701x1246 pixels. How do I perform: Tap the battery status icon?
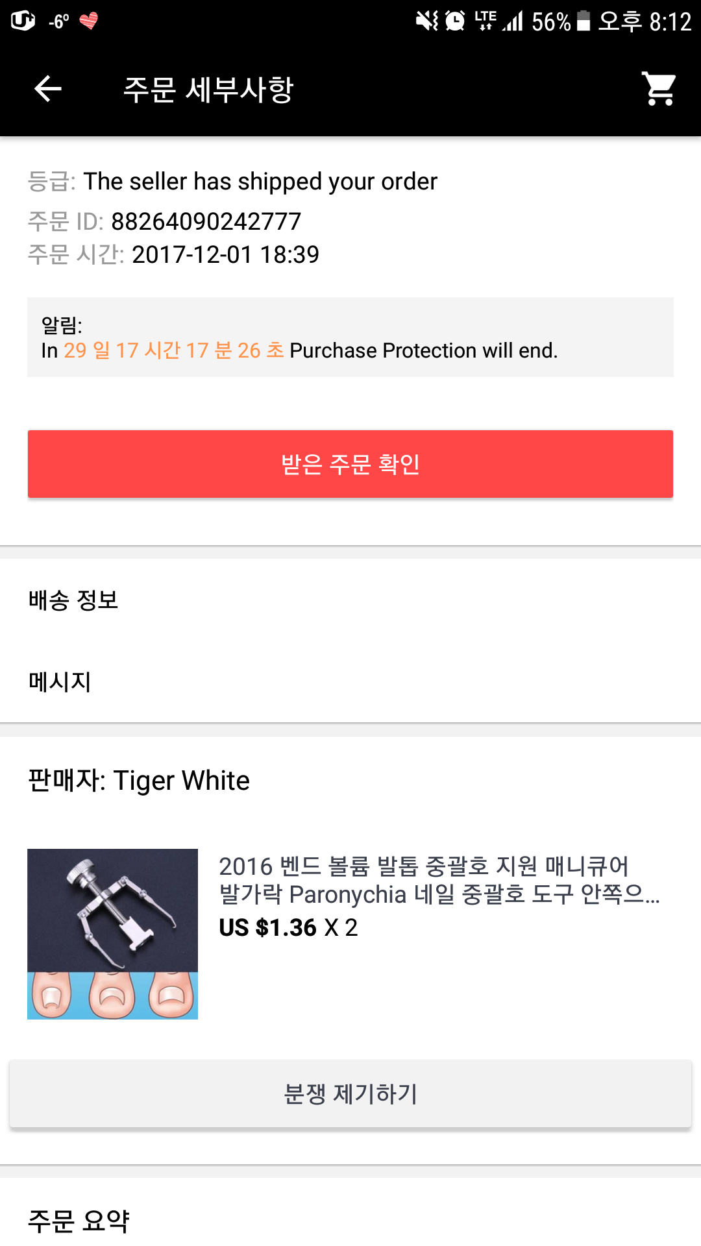[584, 21]
